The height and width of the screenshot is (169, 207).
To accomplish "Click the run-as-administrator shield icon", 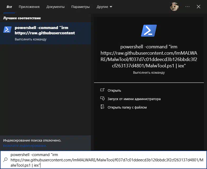I will 102,98.
